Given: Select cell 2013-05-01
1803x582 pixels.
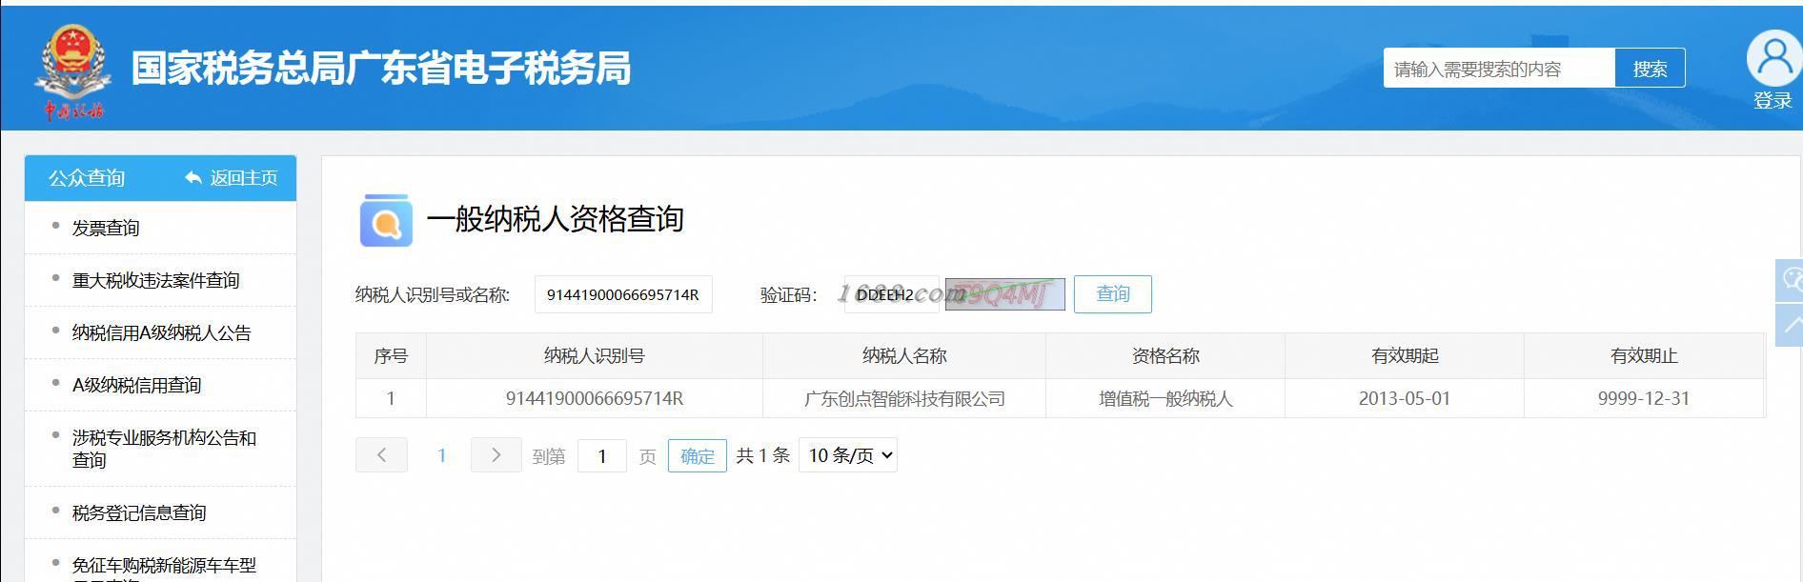Looking at the screenshot, I should coord(1405,399).
